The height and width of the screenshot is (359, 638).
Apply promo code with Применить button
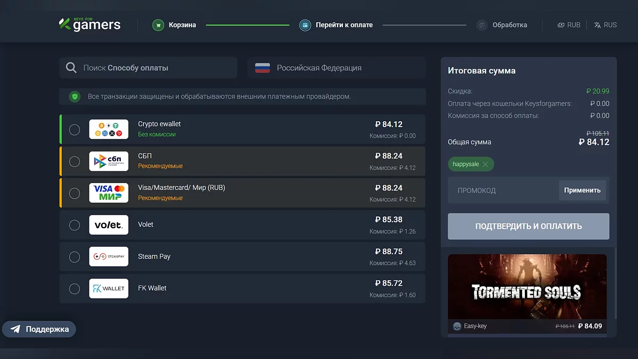click(582, 190)
